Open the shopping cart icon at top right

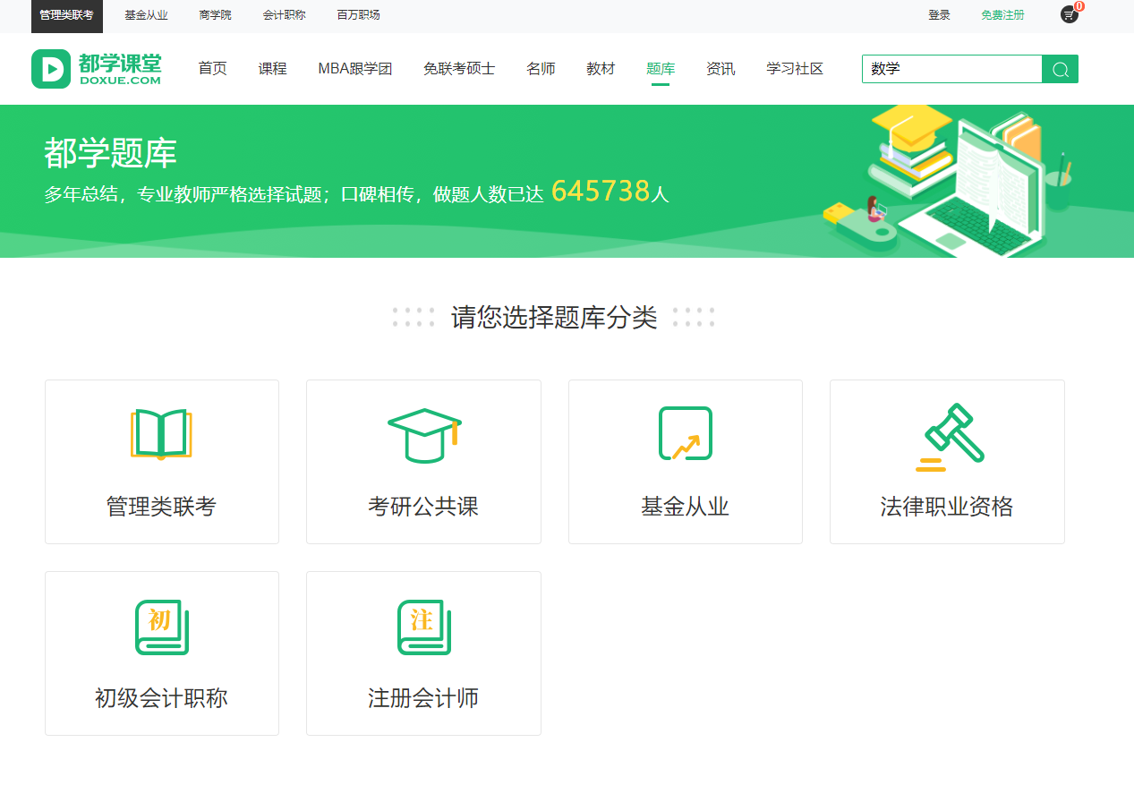click(1068, 16)
